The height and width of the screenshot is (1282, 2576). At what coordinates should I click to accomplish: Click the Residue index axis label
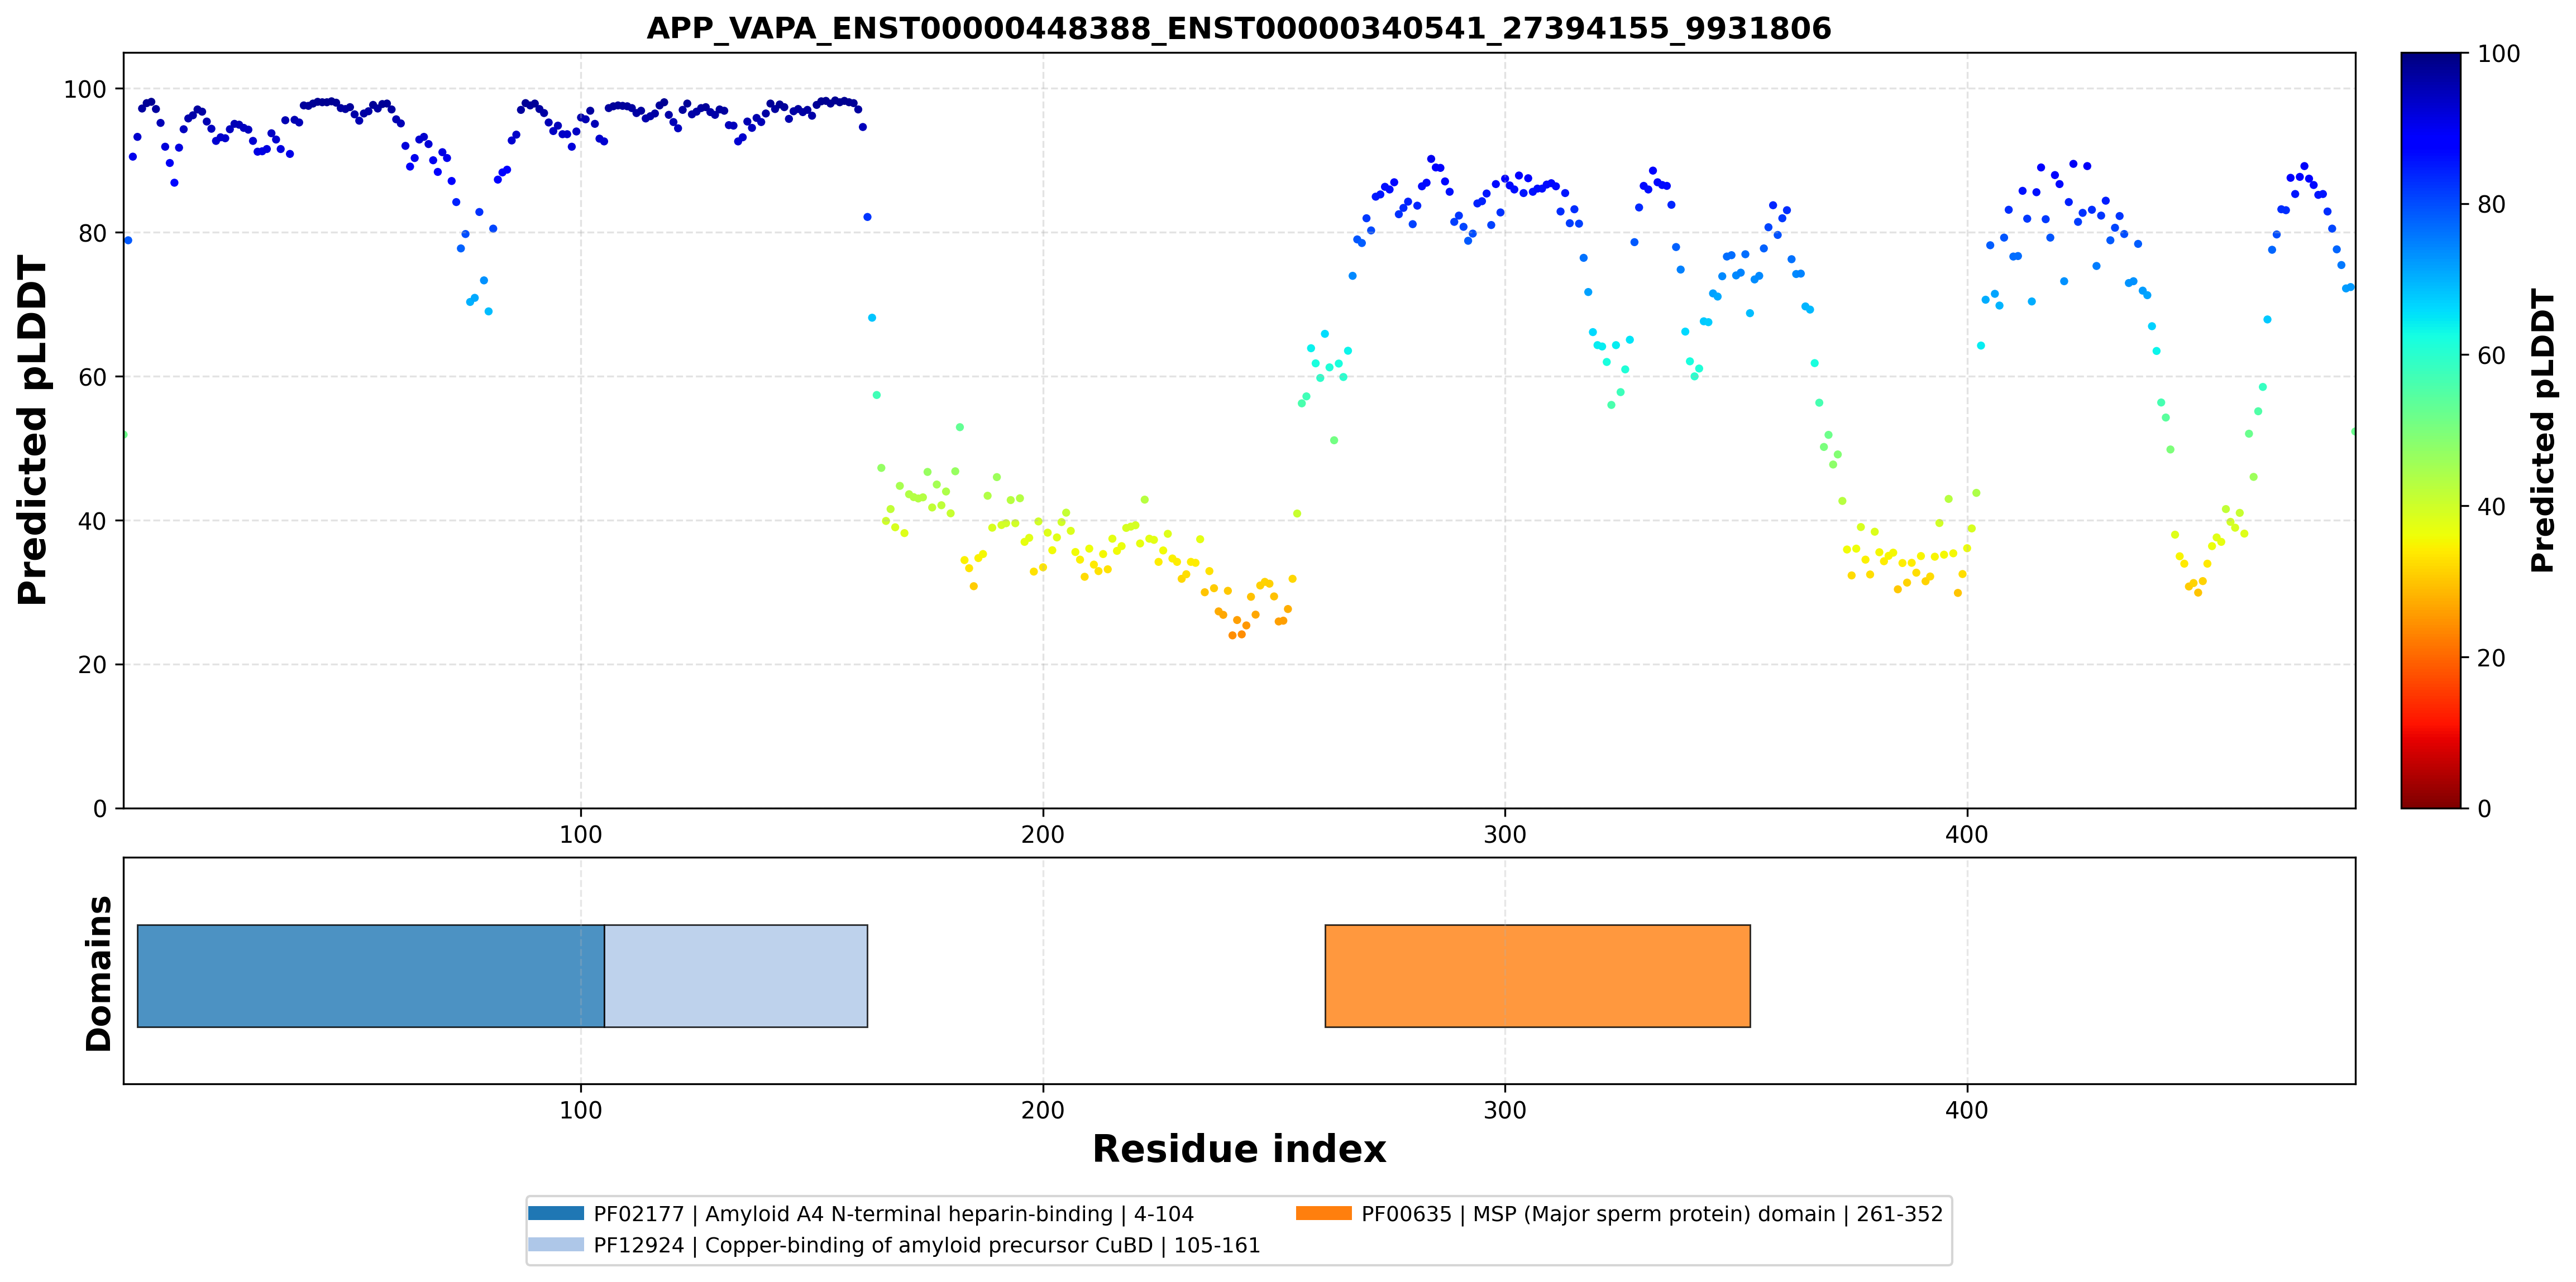point(1239,1149)
